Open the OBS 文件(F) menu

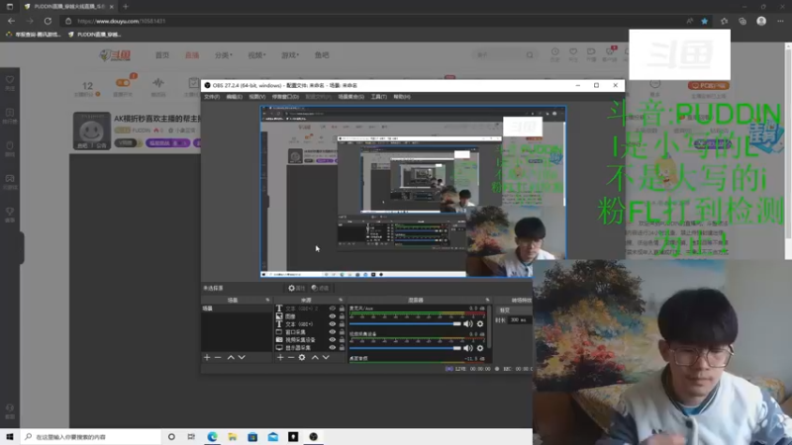pyautogui.click(x=212, y=96)
